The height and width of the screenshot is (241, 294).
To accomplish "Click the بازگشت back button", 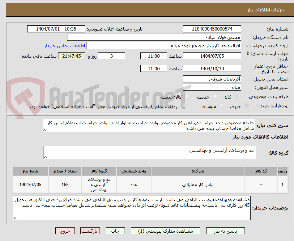I will [x=90, y=231].
